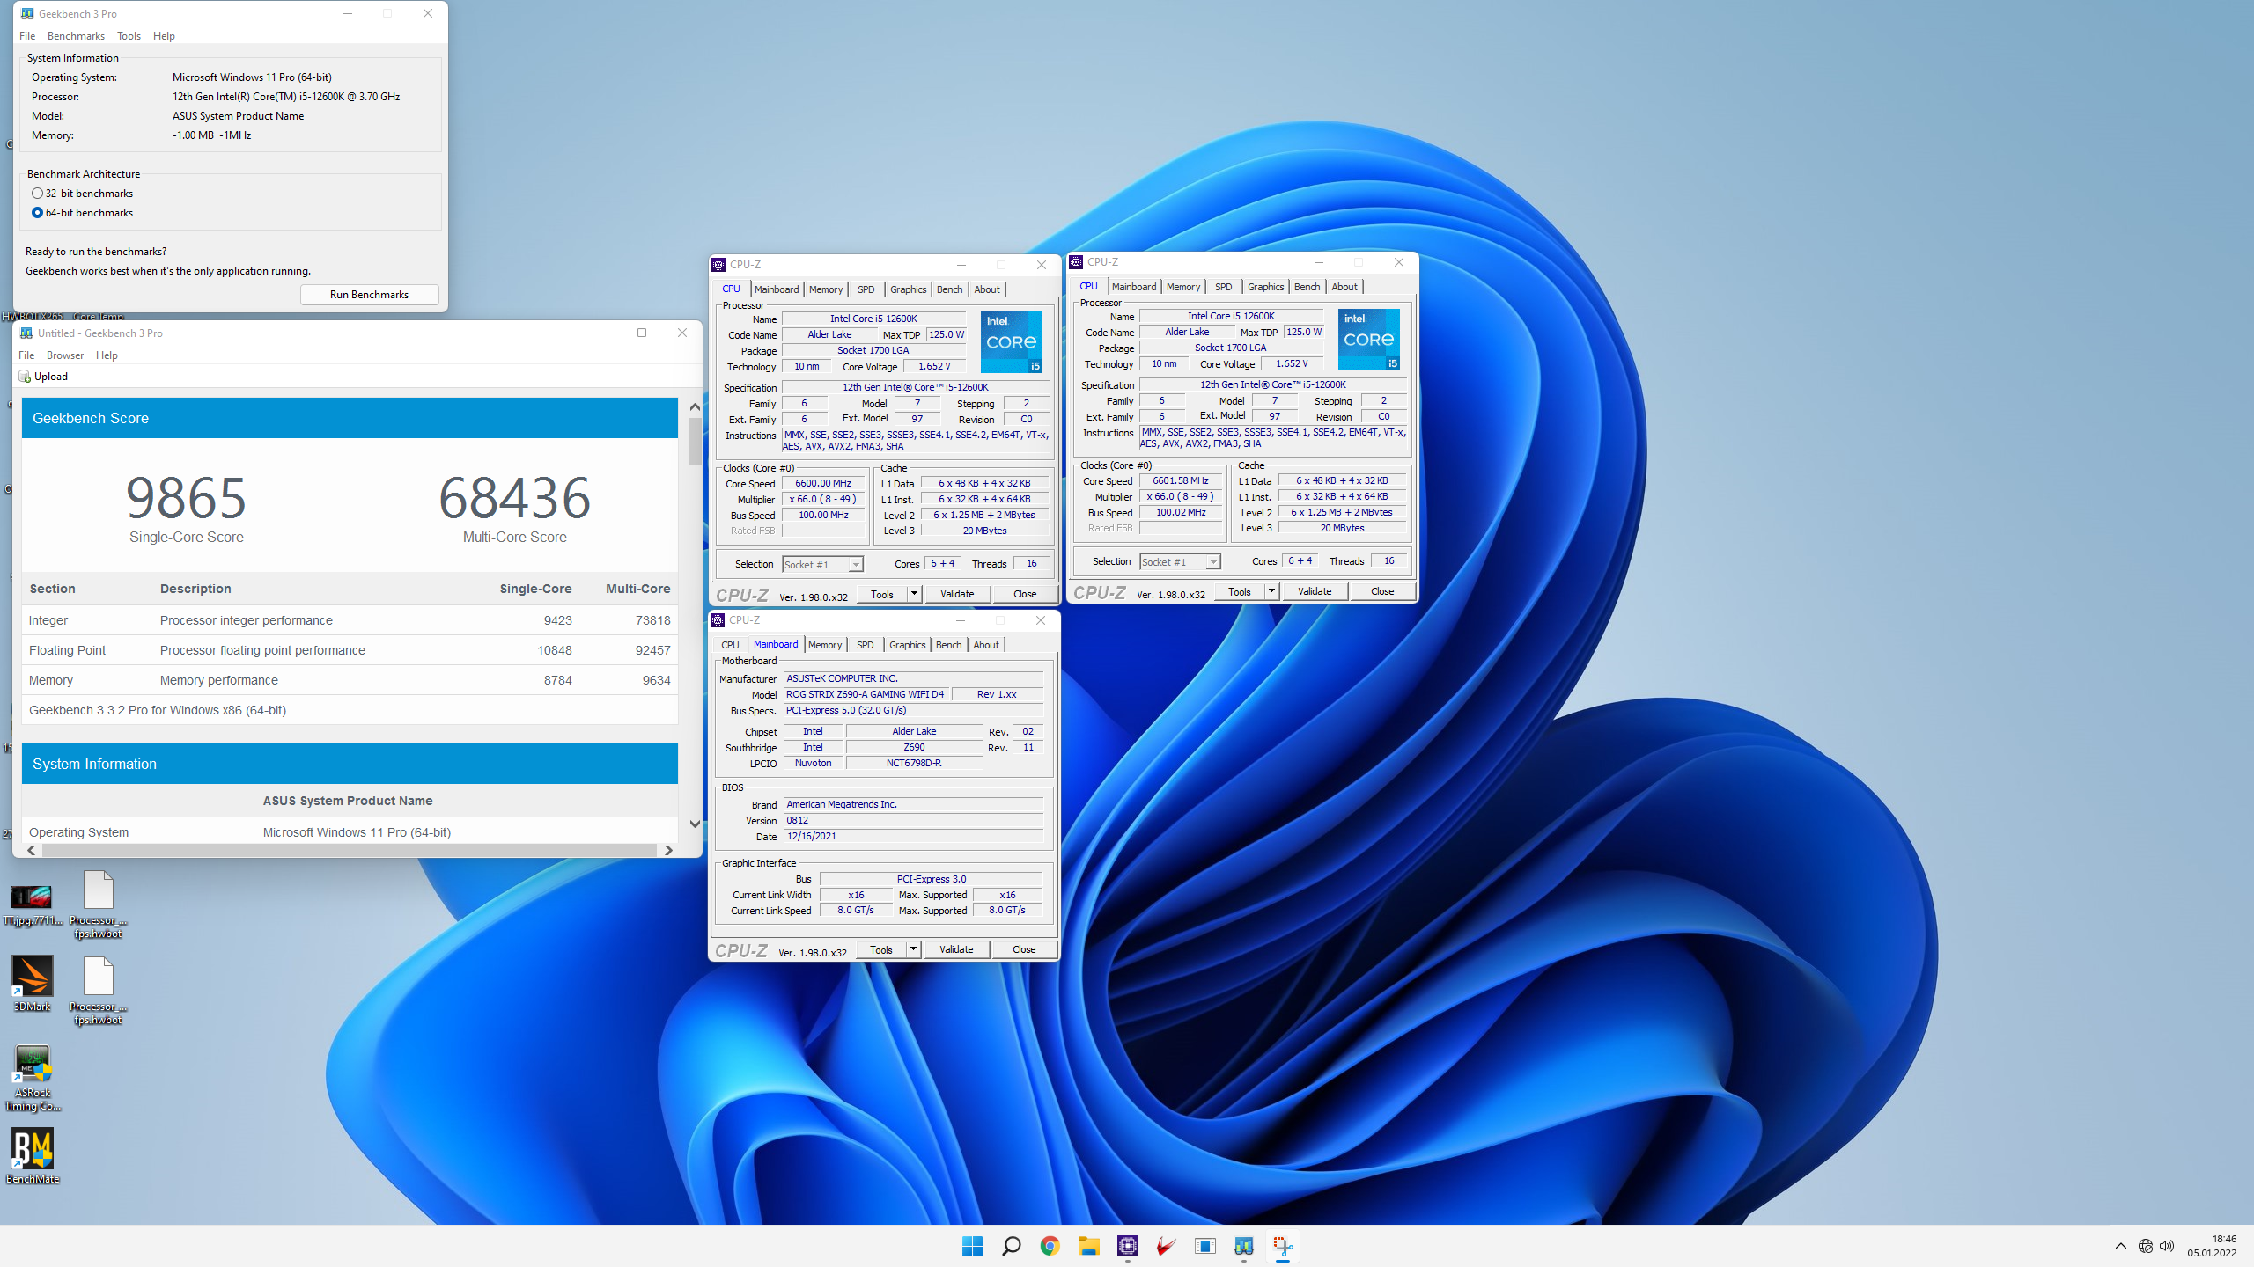The height and width of the screenshot is (1267, 2254).
Task: Click Close button in 6600.00 MHz CPU-Z
Action: click(1025, 594)
